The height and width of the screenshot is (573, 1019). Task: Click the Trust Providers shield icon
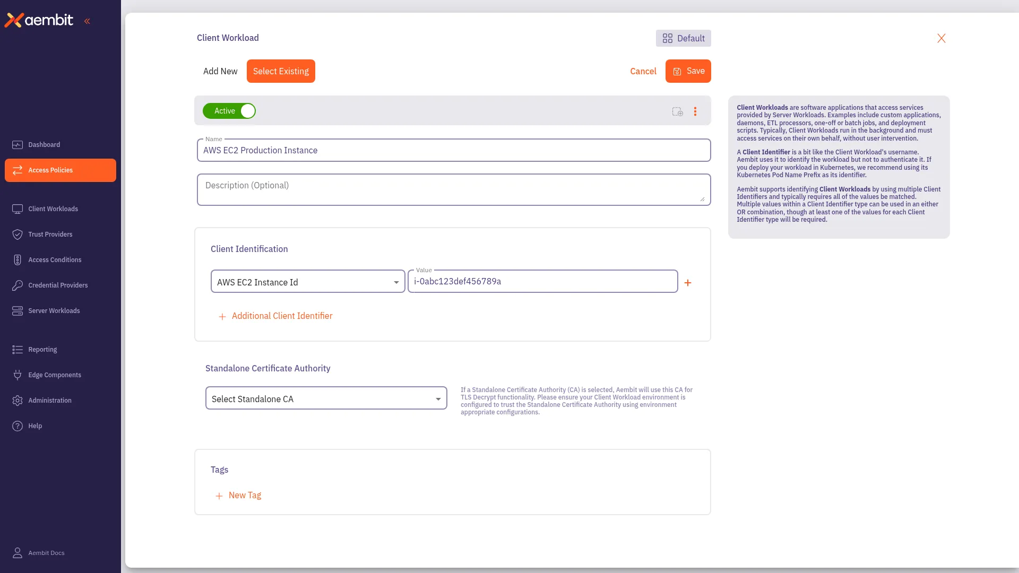click(18, 235)
